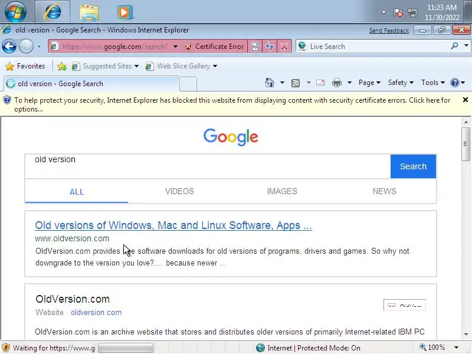Launch Windows Media Player from taskbar
Viewport: 472px width, 354px height.
click(x=124, y=12)
